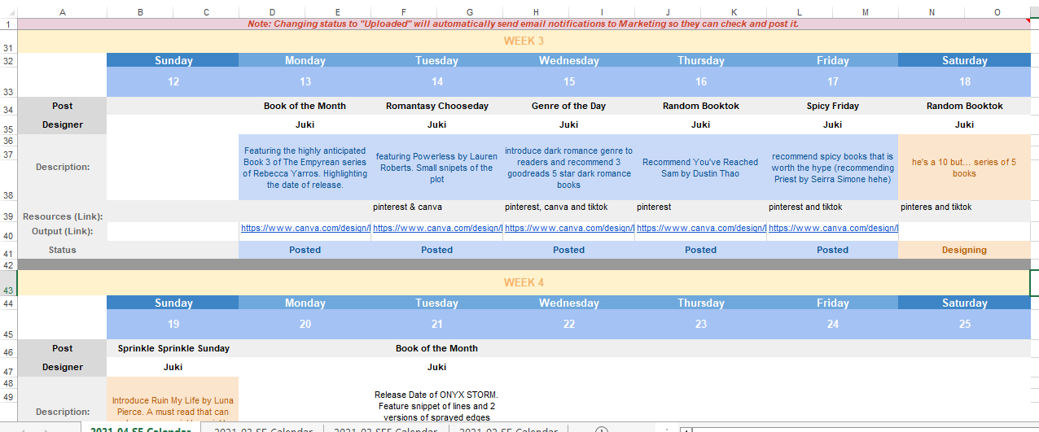This screenshot has width=1039, height=432.
Task: Click 'pinterest, canva and tiktok' resources cell
Action: 569,211
